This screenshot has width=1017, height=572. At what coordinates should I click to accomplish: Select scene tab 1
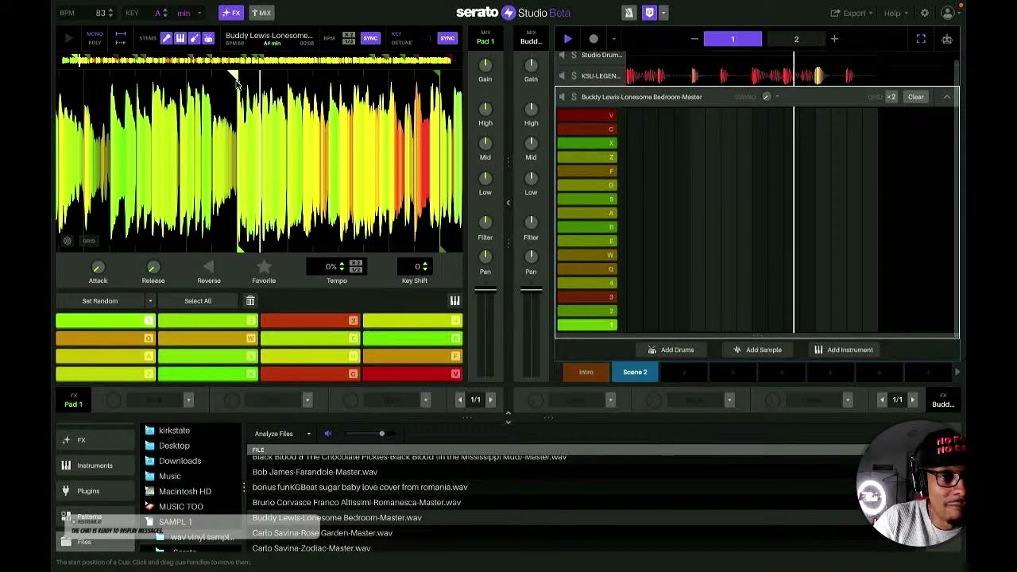[x=733, y=39]
